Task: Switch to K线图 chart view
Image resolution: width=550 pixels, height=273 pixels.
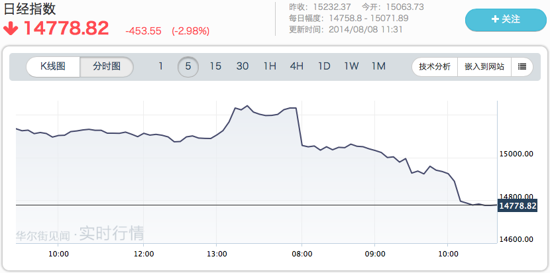Action: coord(53,66)
